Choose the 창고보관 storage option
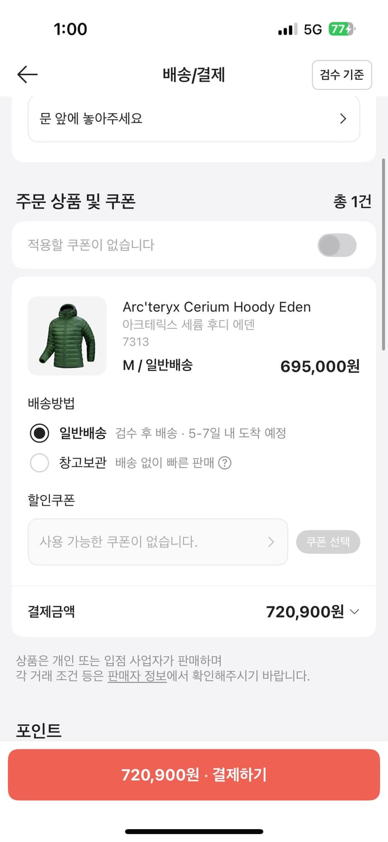This screenshot has width=388, height=842. pos(39,463)
